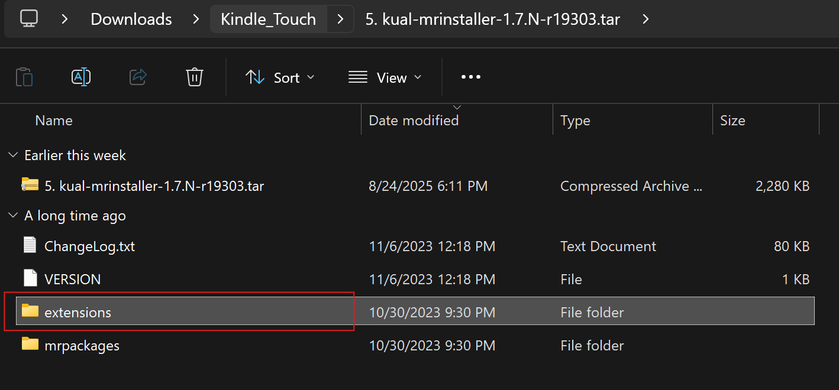The height and width of the screenshot is (390, 839).
Task: Click the 80 KB size cell
Action: click(x=792, y=246)
